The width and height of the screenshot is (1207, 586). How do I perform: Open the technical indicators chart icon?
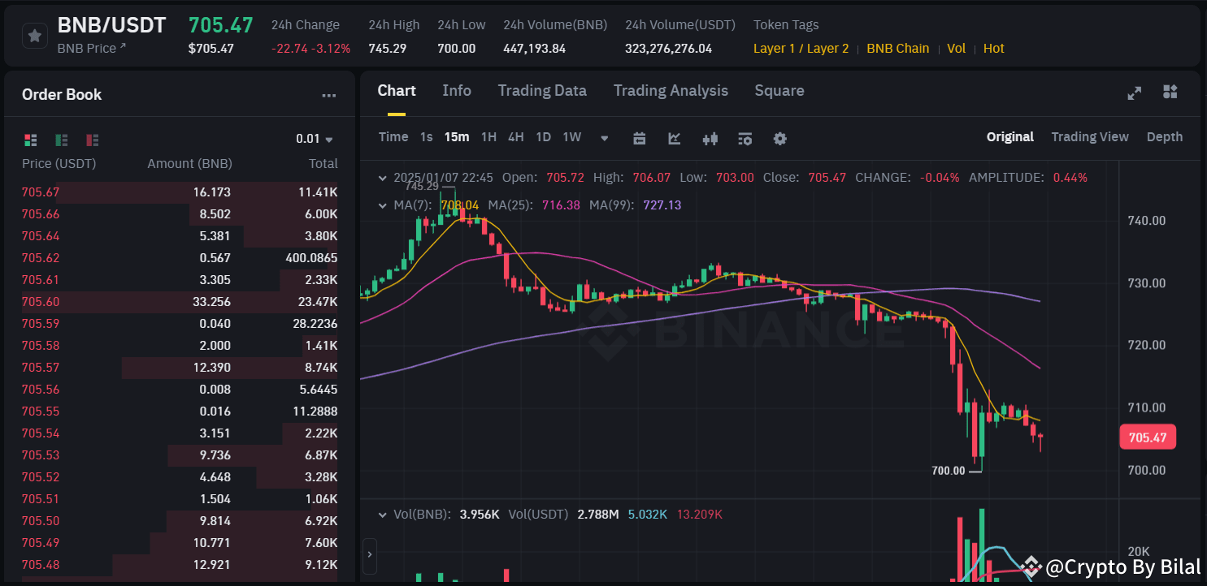675,138
